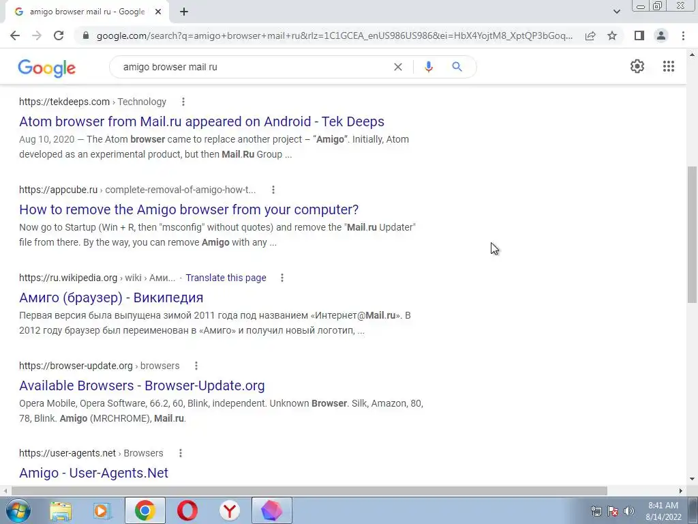
Task: Open How to remove the Amigo browser result
Action: pos(189,209)
